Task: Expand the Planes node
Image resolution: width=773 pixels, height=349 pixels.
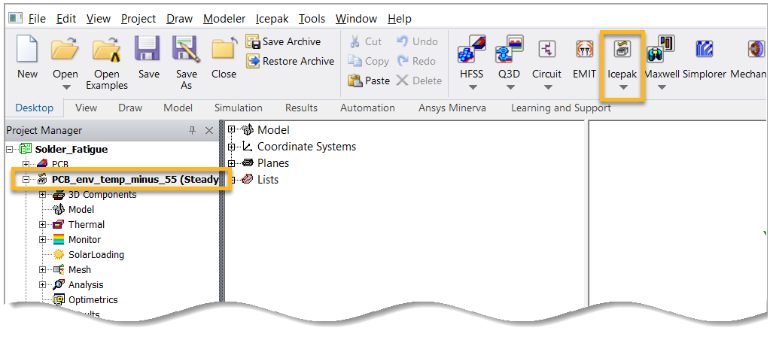Action: 231,163
